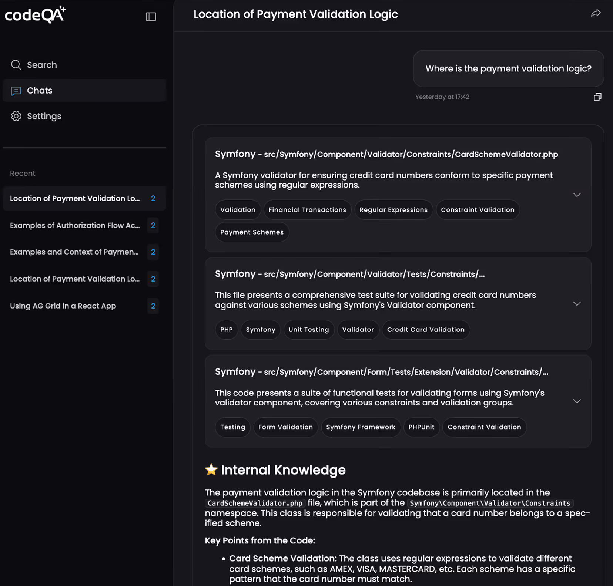
Task: Open the Search magnifier icon
Action: (x=16, y=65)
